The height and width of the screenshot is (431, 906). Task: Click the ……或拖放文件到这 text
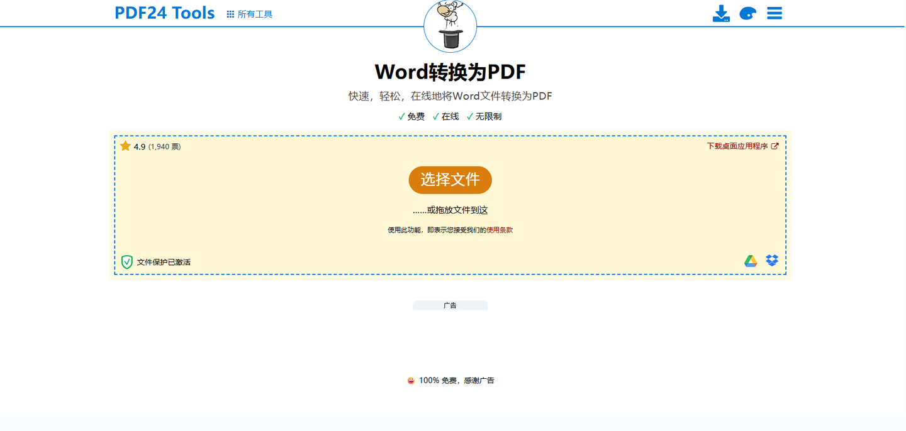pos(450,210)
